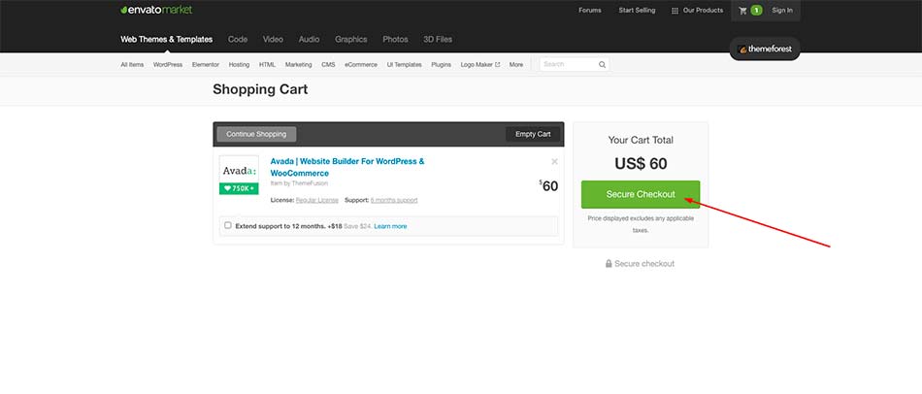Image resolution: width=922 pixels, height=394 pixels.
Task: Open UI Templates category
Action: click(x=404, y=65)
